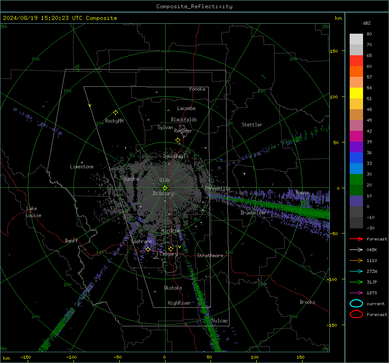Click the Limestone label
389x363 pixels.
click(82, 167)
